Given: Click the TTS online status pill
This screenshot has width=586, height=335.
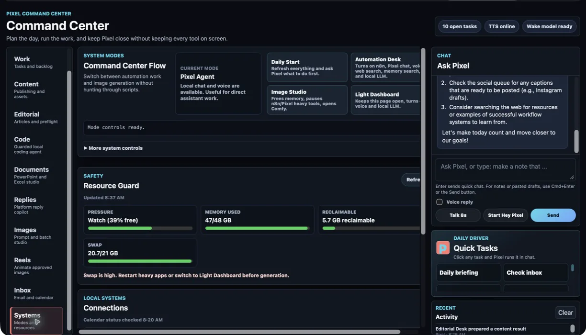Looking at the screenshot, I should 502,26.
